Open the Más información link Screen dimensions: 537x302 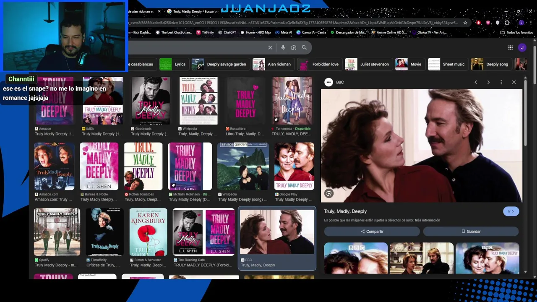click(x=428, y=220)
